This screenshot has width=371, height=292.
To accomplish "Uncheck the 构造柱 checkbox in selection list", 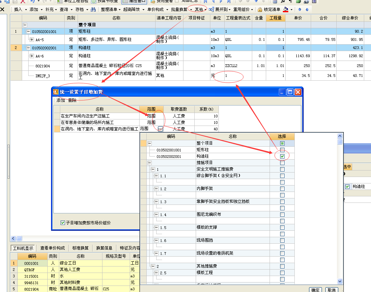I will [282, 156].
